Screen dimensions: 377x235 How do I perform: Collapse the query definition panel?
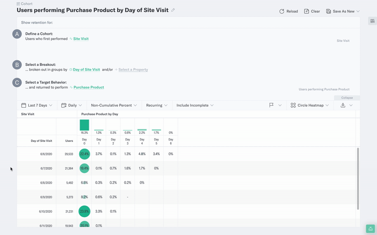347,98
